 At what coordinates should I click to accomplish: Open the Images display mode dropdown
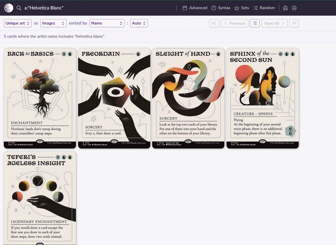pos(53,23)
